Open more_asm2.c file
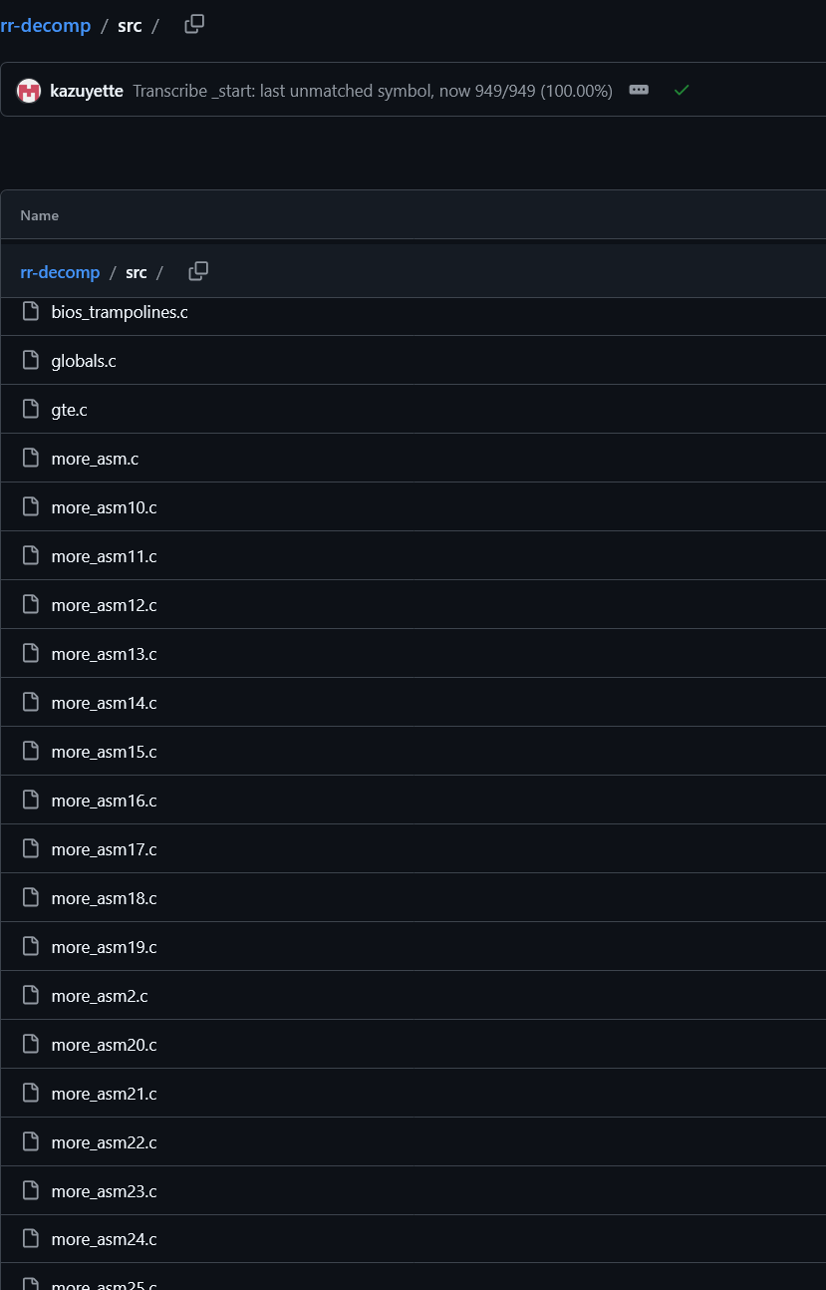The image size is (826, 1290). pos(100,996)
